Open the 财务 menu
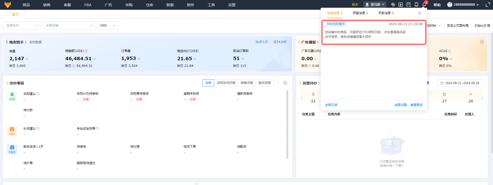 (x=191, y=5)
